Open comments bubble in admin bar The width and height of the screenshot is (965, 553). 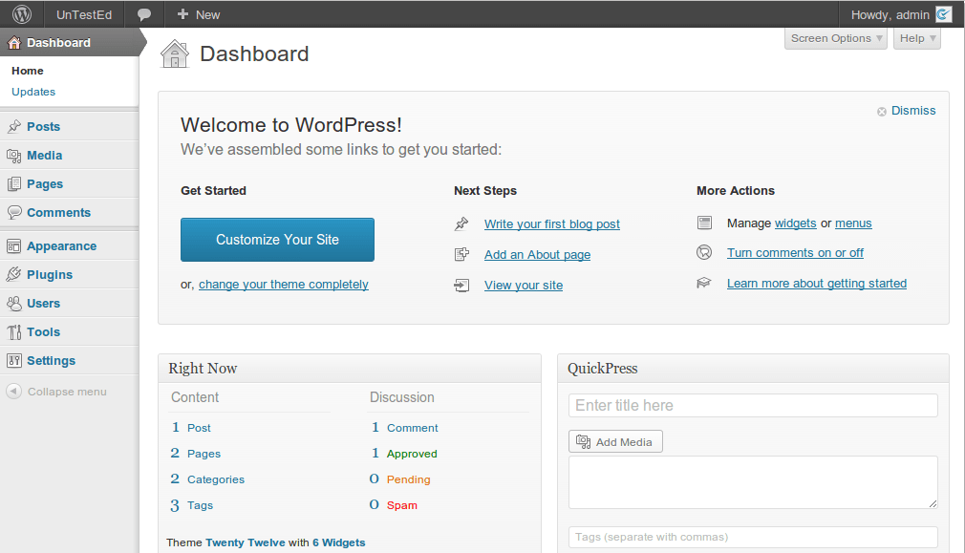(144, 14)
